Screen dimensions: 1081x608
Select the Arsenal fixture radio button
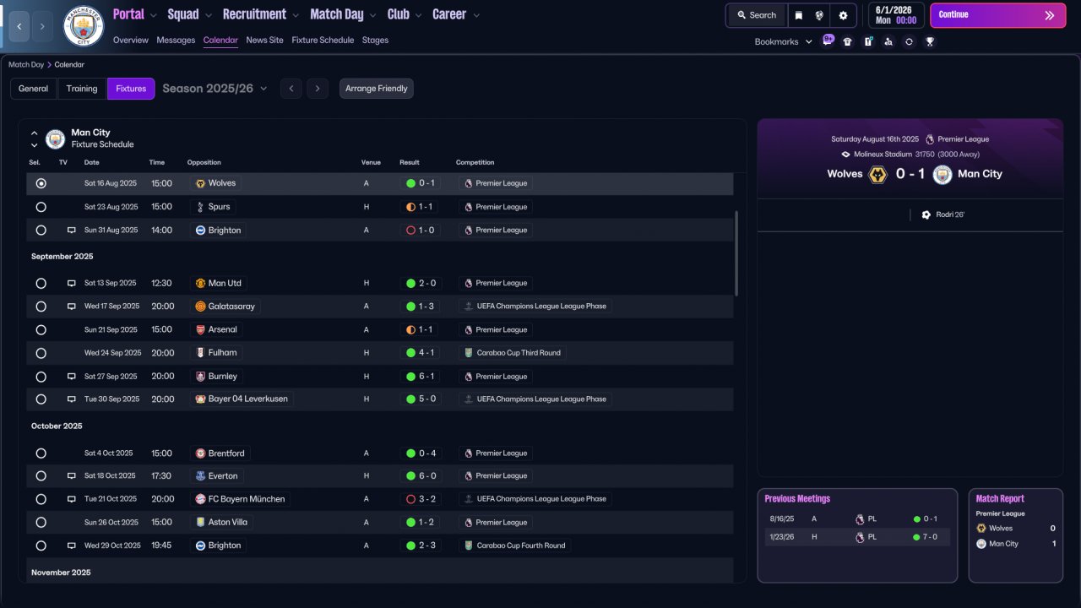(41, 330)
